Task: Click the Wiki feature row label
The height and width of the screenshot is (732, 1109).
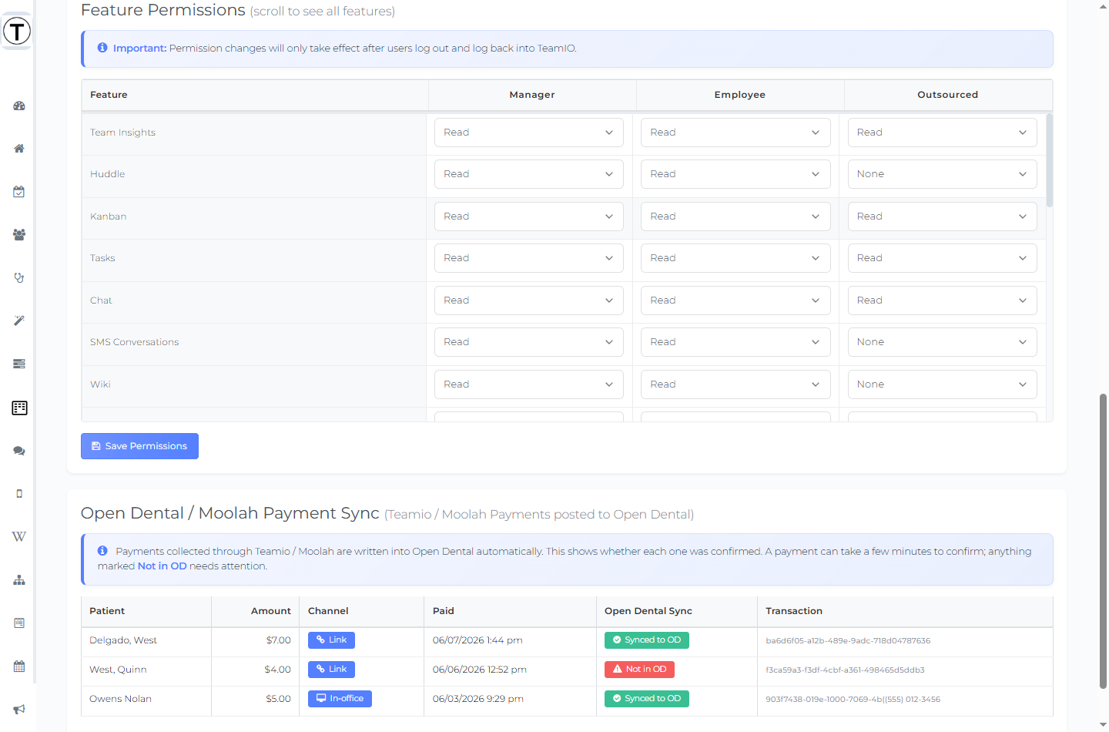Action: point(100,384)
